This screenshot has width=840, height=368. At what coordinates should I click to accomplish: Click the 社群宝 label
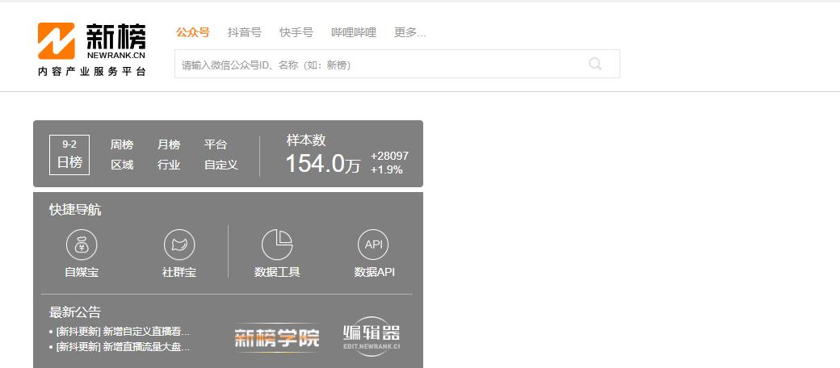[x=179, y=272]
